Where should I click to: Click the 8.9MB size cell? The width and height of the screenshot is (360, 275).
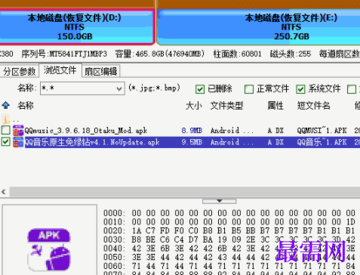pos(192,131)
